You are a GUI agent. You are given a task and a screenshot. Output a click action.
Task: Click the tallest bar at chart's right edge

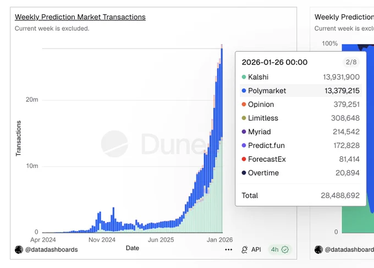coord(222,139)
